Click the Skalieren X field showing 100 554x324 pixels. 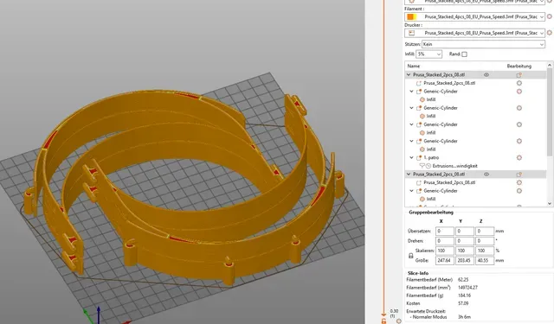coord(444,251)
